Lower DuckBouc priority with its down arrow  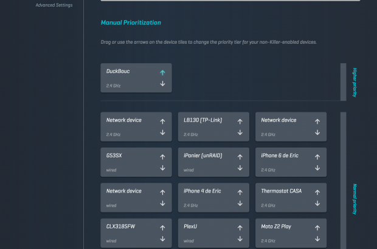162,84
